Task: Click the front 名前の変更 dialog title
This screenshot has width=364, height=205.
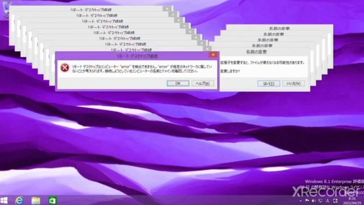Action: click(x=257, y=52)
